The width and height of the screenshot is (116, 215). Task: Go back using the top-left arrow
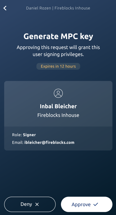coord(5,8)
